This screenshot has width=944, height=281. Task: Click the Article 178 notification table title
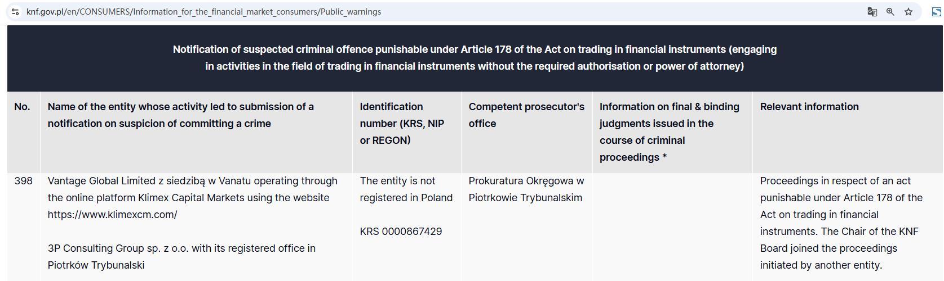475,58
